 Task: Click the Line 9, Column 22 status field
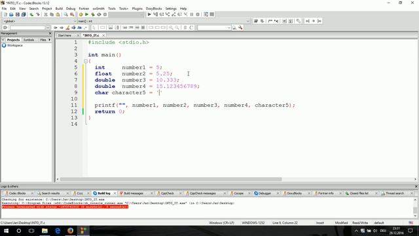click(x=285, y=223)
